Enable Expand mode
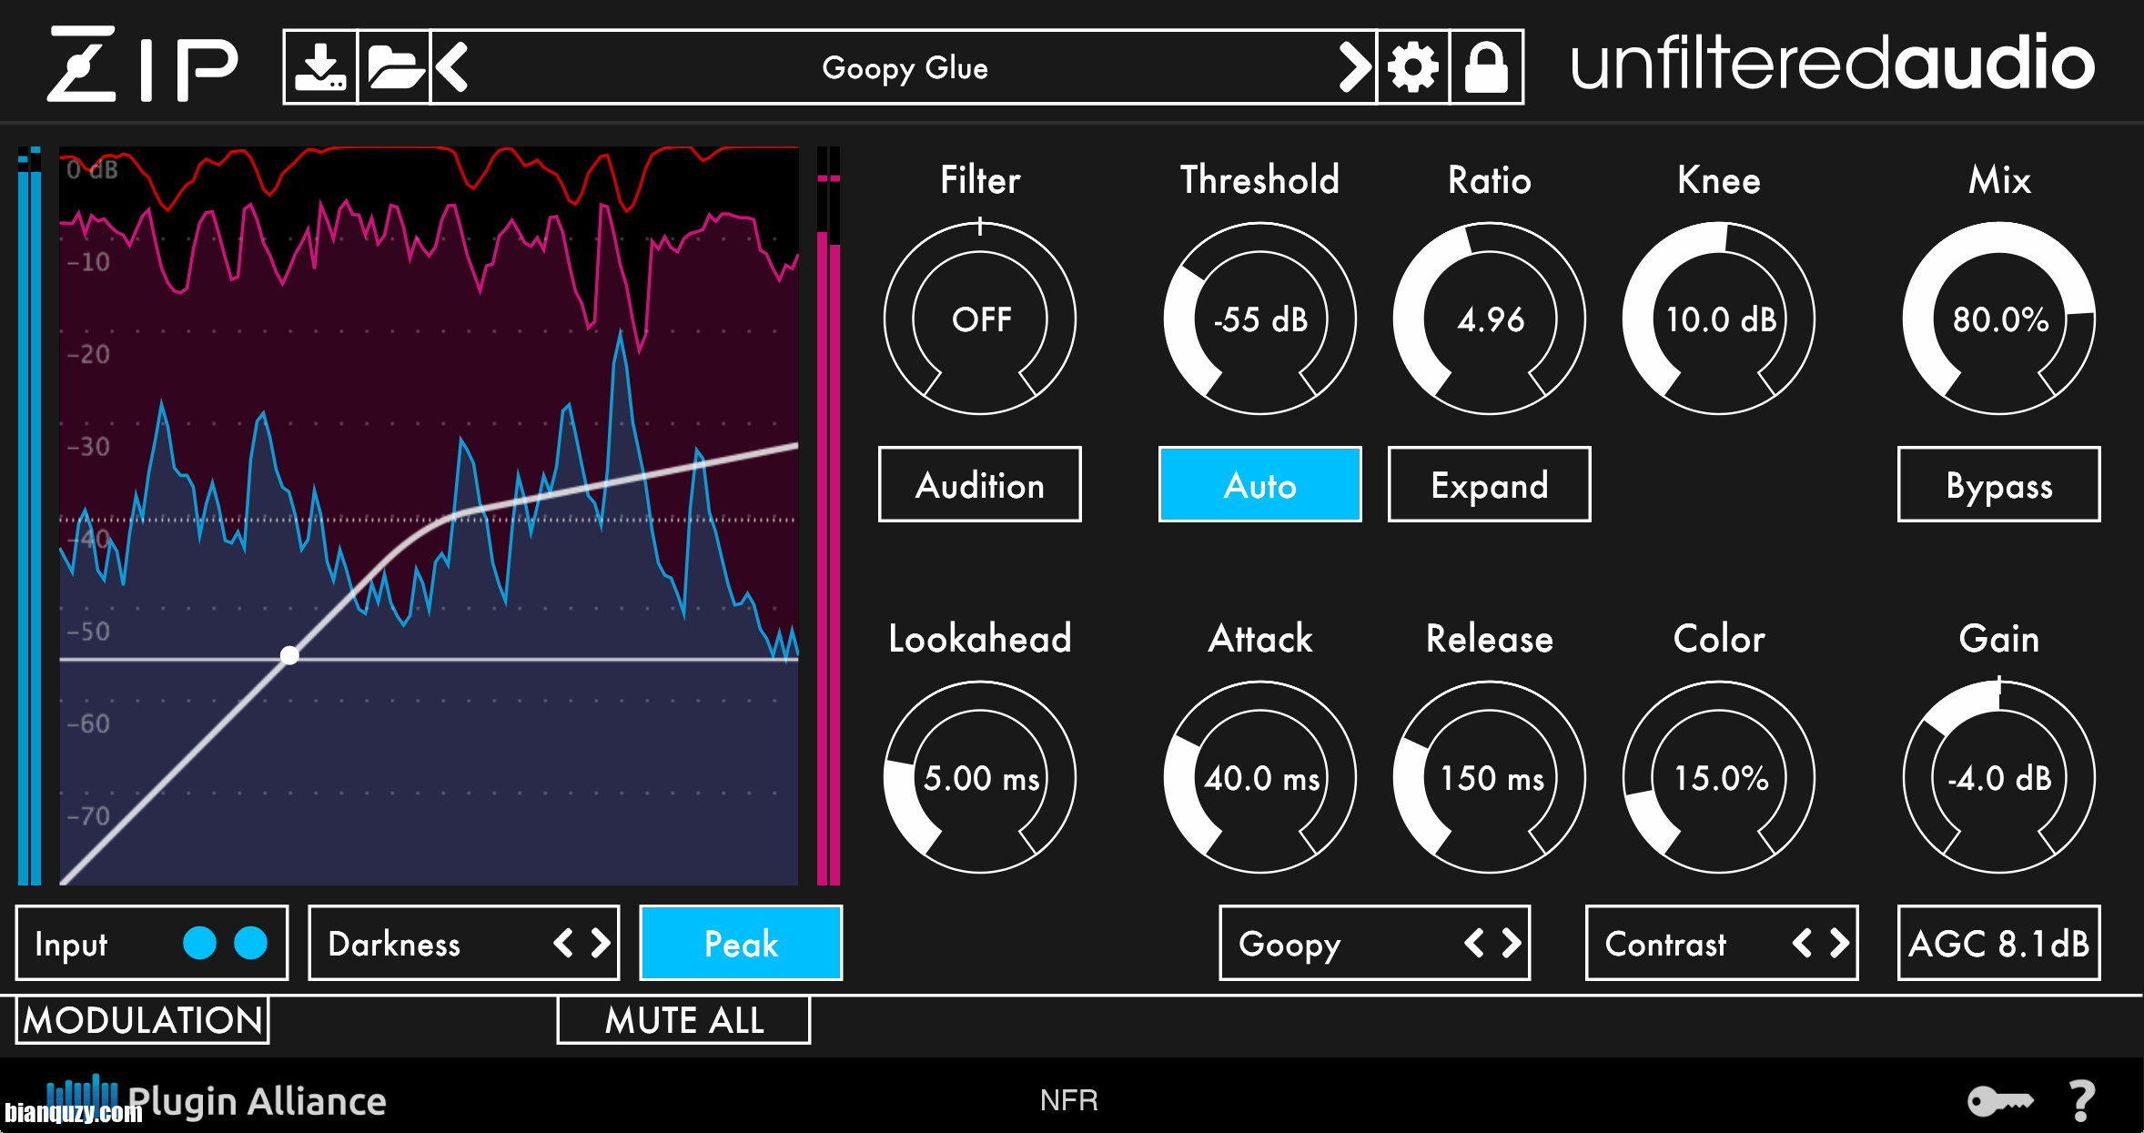Image resolution: width=2144 pixels, height=1133 pixels. (x=1490, y=484)
